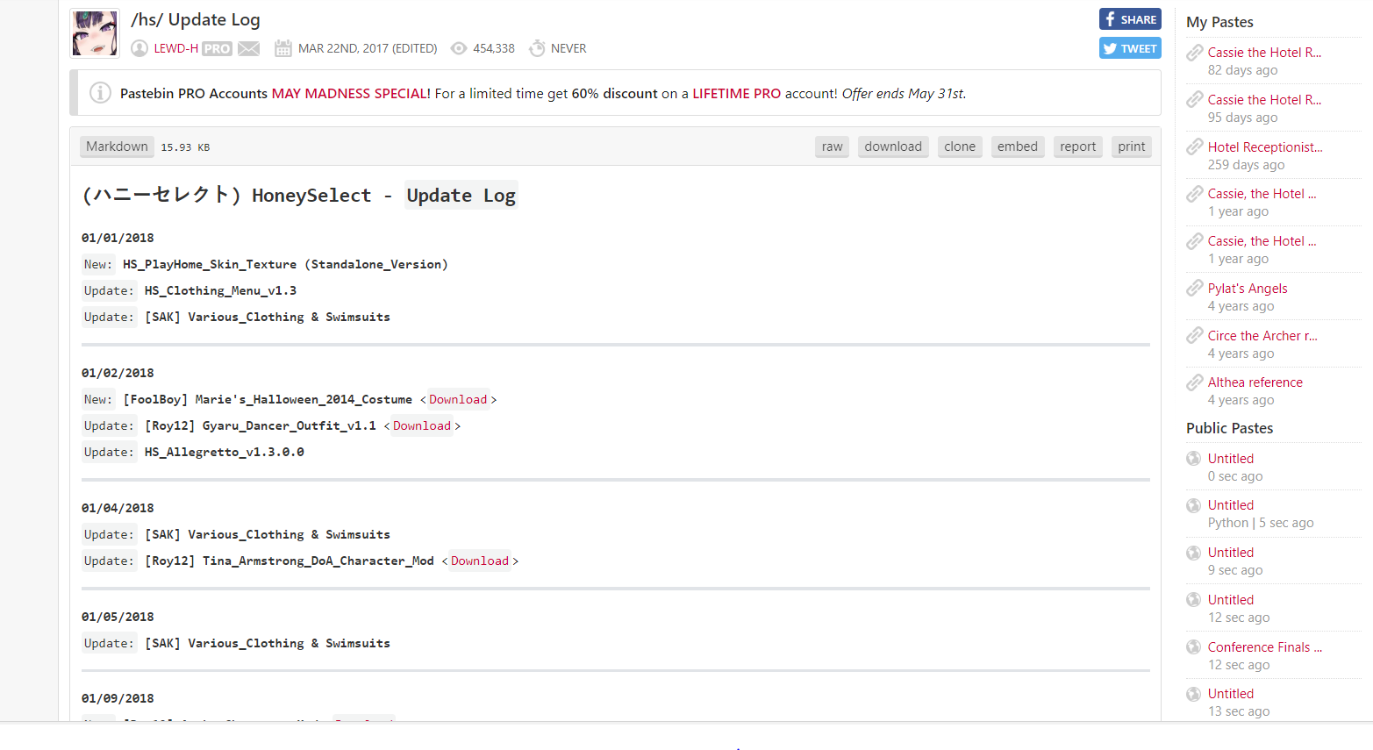
Task: View the raw paste
Action: (x=833, y=146)
